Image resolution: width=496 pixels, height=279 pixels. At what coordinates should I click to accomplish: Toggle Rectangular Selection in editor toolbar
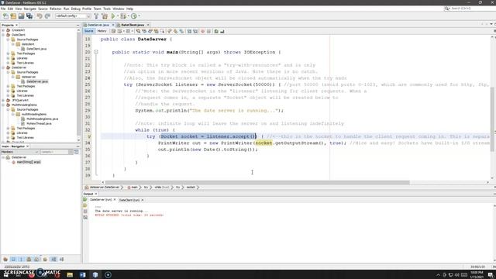(162, 31)
